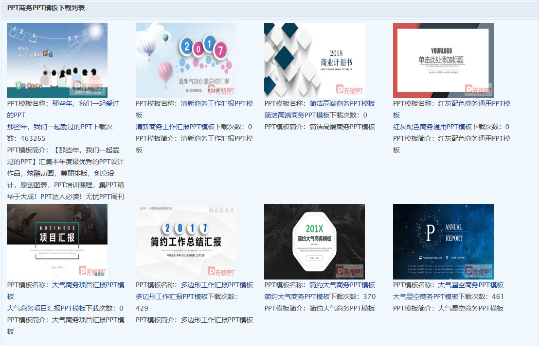Click description text PPT模板简介：简约大气商务PPT模板
This screenshot has height=346, width=539.
coord(320,308)
